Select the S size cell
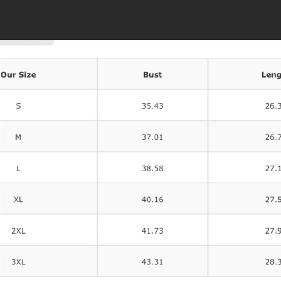This screenshot has width=281, height=281. coord(18,106)
